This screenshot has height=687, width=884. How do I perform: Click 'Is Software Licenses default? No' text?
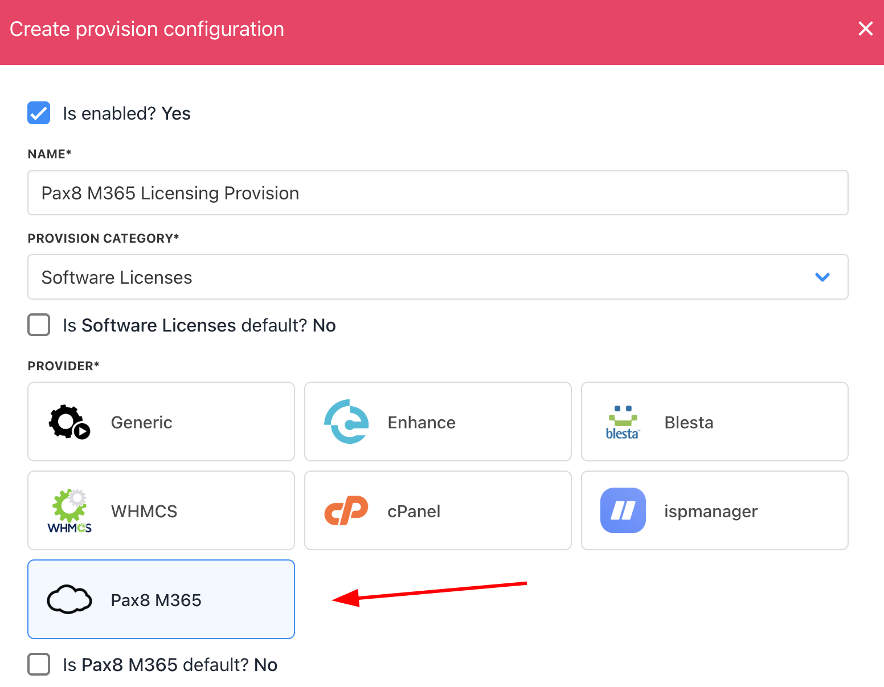coord(199,325)
